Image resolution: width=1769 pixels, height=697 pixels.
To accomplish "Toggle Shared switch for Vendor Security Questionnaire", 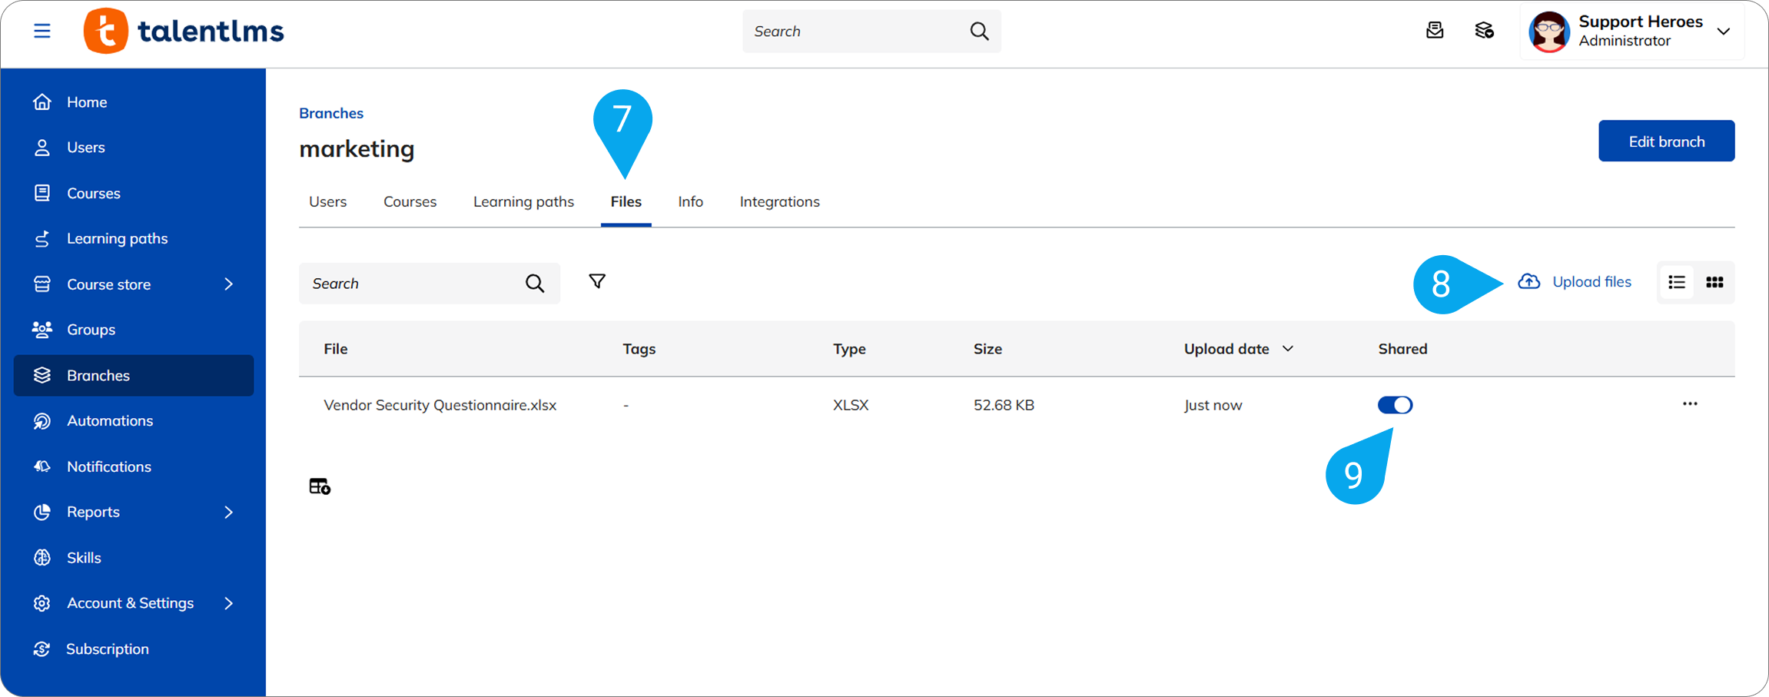I will 1395,405.
